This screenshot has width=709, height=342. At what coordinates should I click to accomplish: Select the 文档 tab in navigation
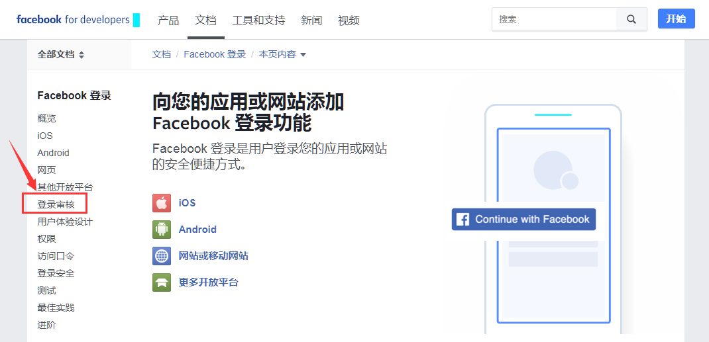point(206,21)
